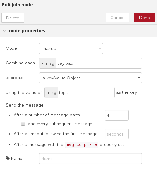Click the Done button
The image size is (157, 170).
145,18
